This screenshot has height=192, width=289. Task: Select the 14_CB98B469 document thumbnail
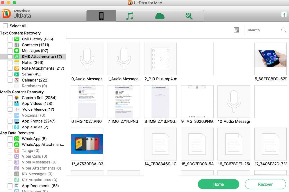(x=161, y=144)
